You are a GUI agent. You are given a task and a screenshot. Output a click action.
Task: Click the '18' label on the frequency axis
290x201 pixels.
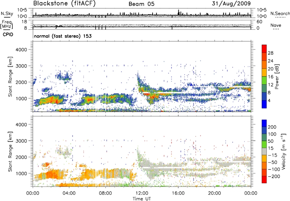[x=24, y=22]
